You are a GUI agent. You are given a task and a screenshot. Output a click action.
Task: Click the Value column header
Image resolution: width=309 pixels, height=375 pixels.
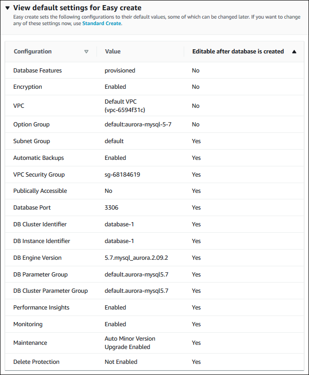[x=113, y=52]
